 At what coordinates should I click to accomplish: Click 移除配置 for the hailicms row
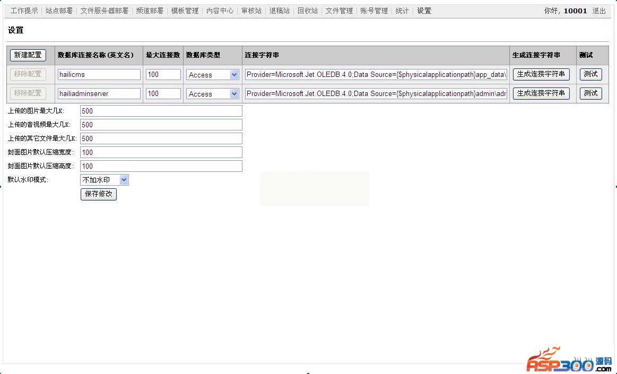pos(28,74)
